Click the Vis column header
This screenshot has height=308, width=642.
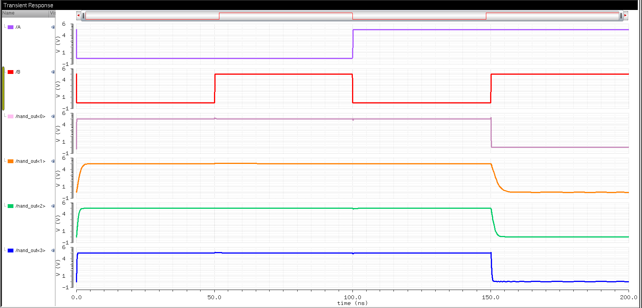pos(53,13)
